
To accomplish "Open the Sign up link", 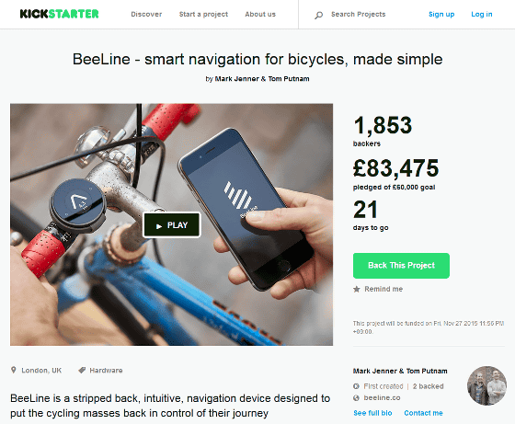I will [x=441, y=14].
